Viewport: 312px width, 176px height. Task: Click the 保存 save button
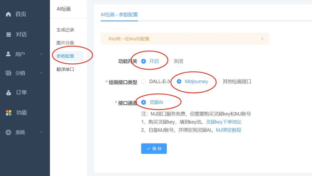click(x=154, y=149)
